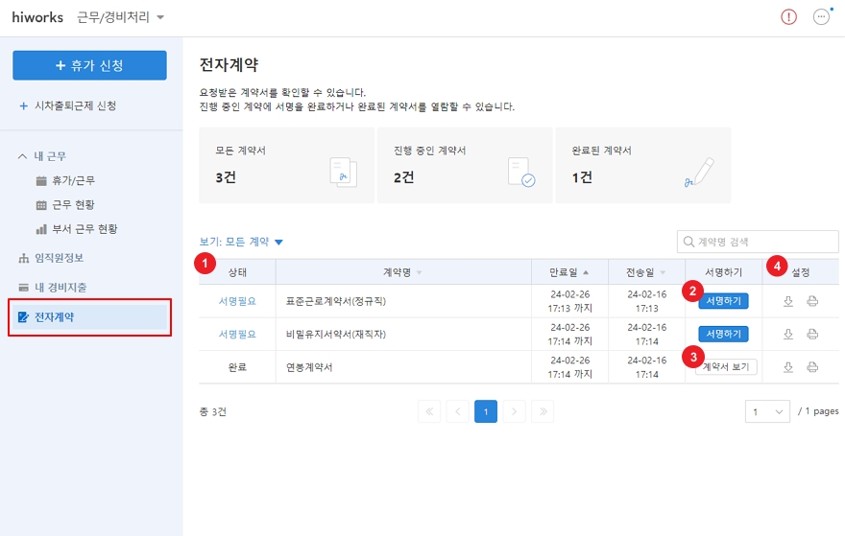Open the 근무/경비처리 module dropdown

click(121, 17)
